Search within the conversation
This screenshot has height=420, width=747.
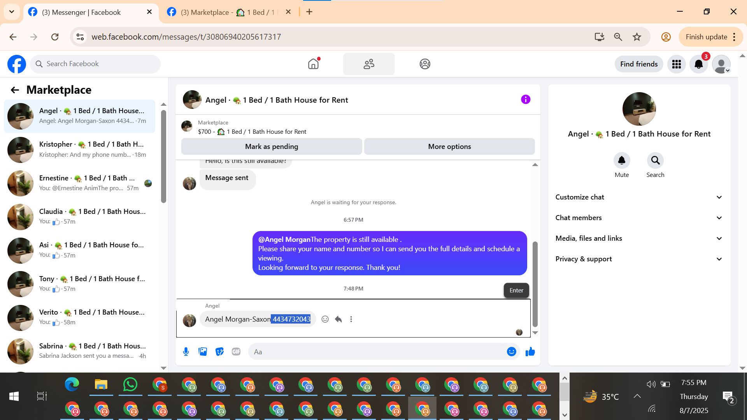(656, 160)
